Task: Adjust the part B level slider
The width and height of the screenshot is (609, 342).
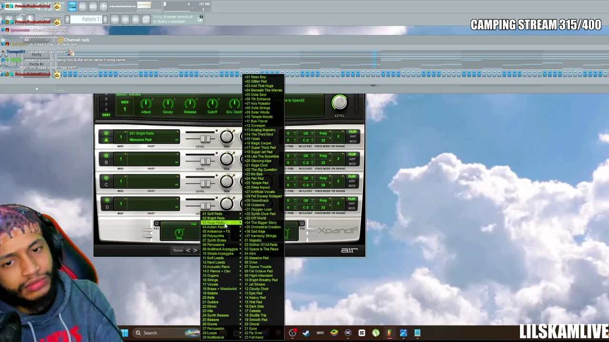Action: point(205,161)
